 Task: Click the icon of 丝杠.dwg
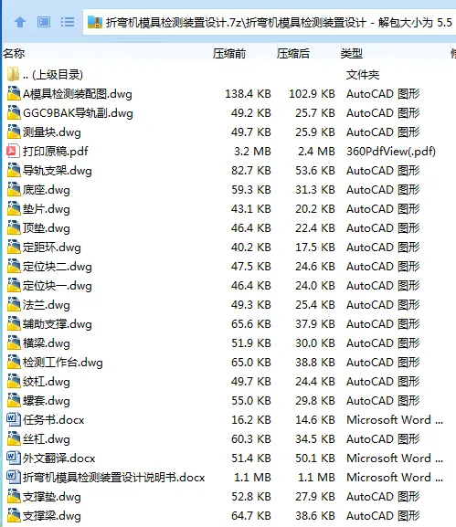click(x=14, y=438)
